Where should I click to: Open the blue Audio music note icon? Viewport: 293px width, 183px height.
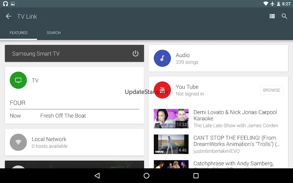[x=162, y=58]
